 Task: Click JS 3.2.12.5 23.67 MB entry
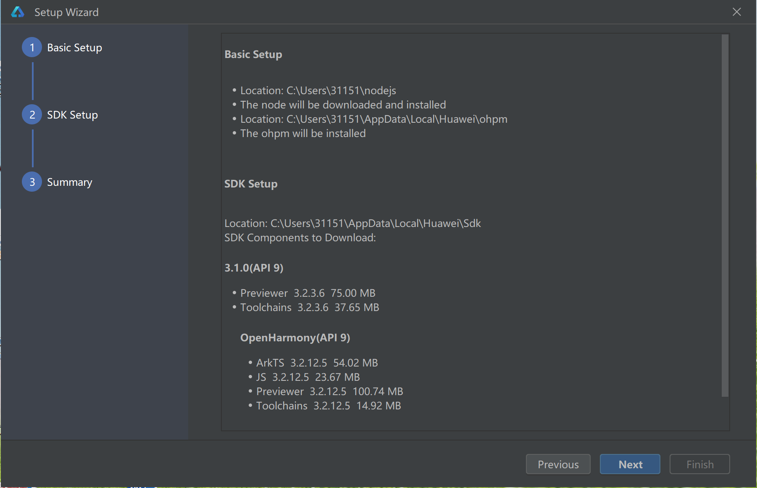tap(308, 377)
